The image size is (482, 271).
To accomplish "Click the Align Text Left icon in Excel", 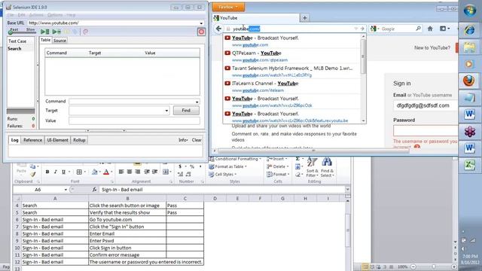I will tap(121, 172).
